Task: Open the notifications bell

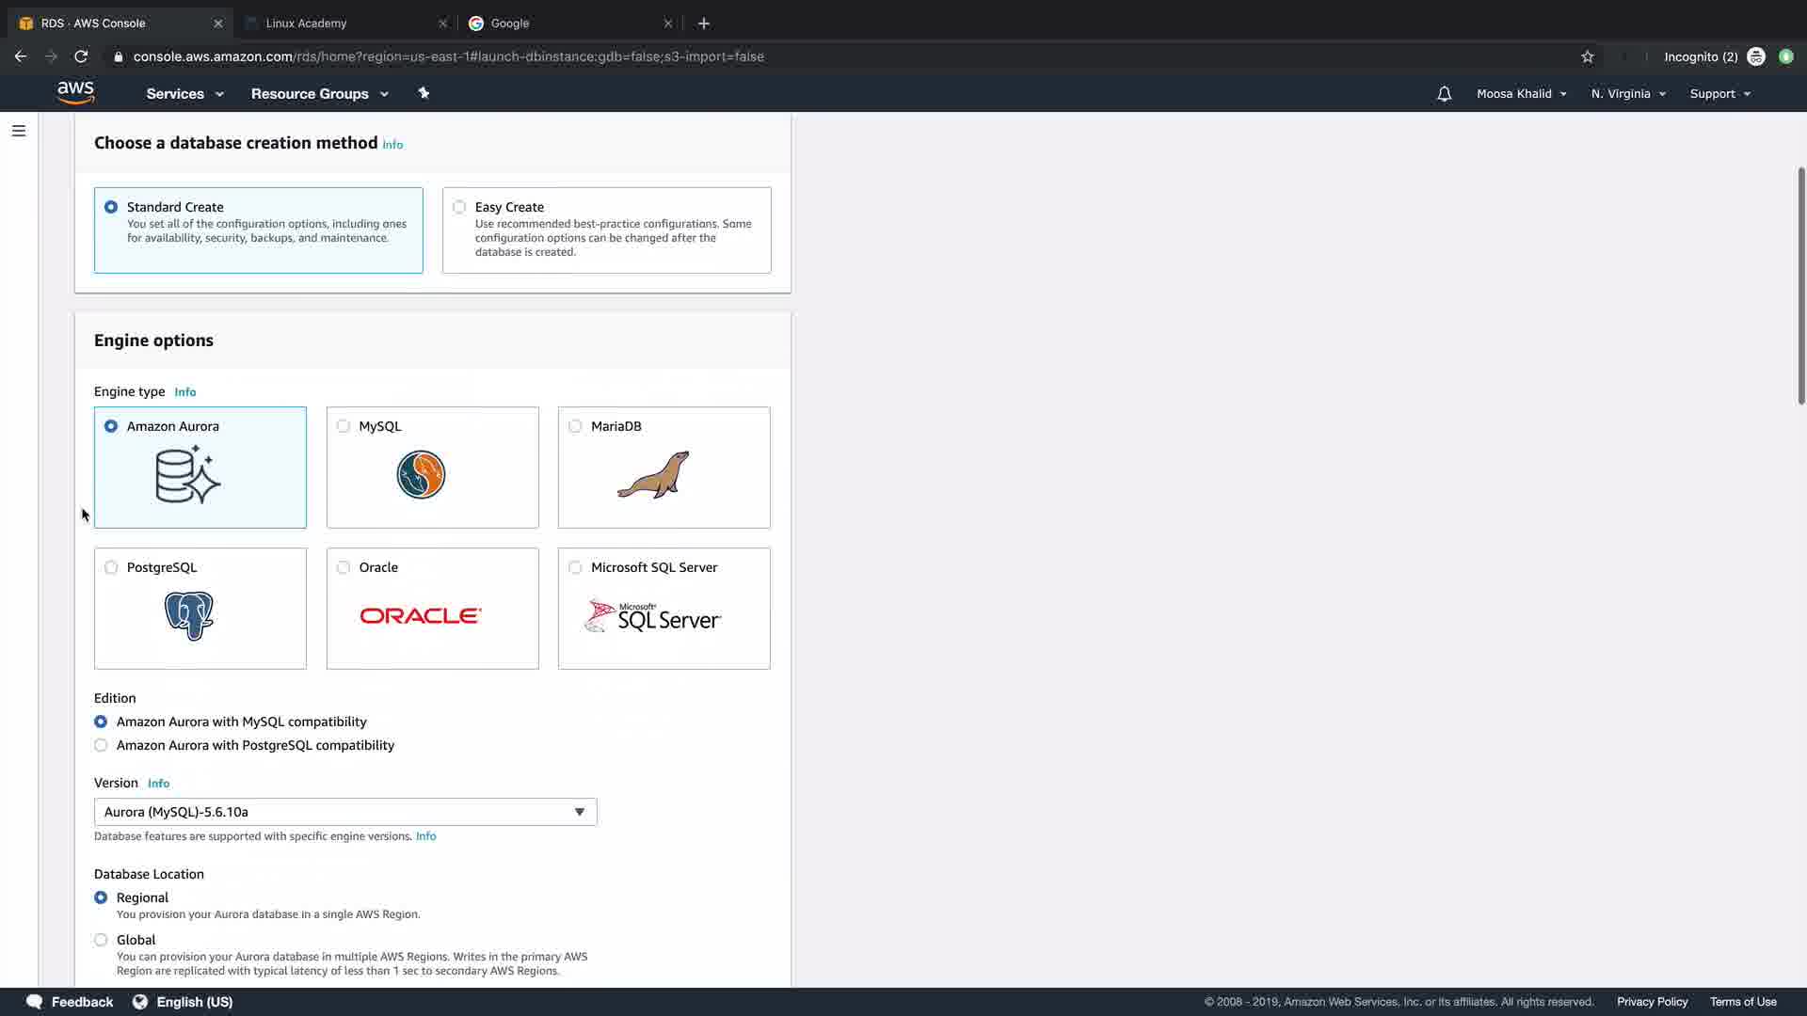Action: click(1444, 94)
